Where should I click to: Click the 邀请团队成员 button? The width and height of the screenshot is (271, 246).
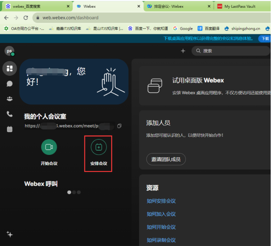(166, 159)
